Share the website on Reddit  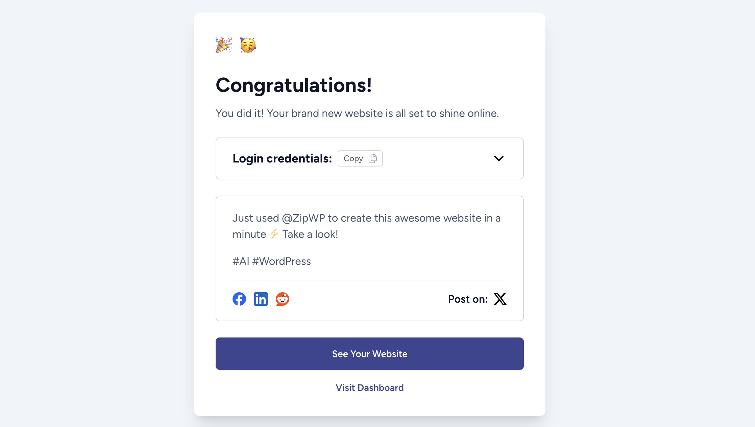[x=283, y=299]
